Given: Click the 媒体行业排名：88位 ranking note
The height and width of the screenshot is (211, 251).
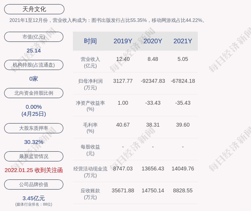Looking at the screenshot, I should (34, 205).
